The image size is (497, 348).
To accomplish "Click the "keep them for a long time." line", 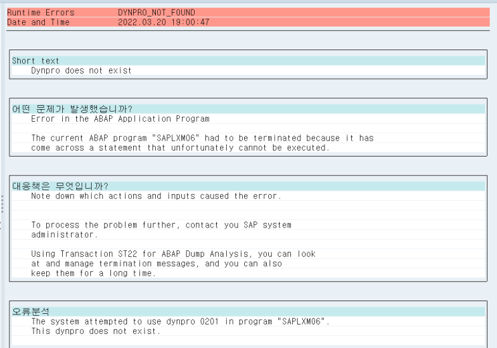I will pos(94,273).
